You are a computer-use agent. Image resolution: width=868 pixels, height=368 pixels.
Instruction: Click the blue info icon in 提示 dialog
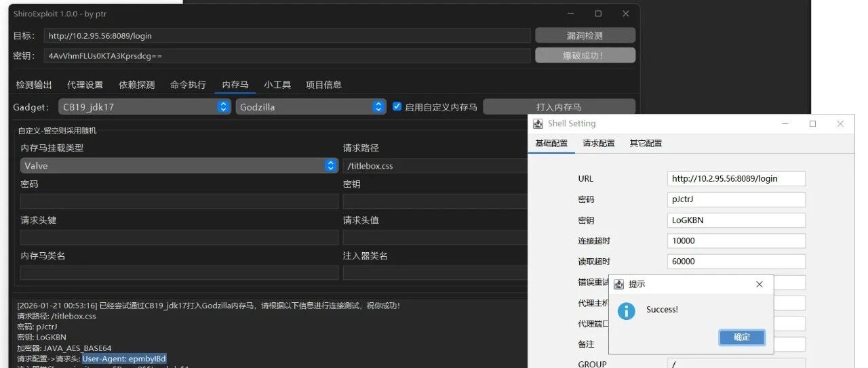pos(627,310)
